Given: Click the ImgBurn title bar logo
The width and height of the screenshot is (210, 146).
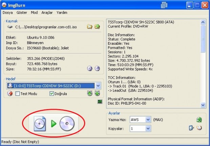Looking at the screenshot, I should pos(4,5).
